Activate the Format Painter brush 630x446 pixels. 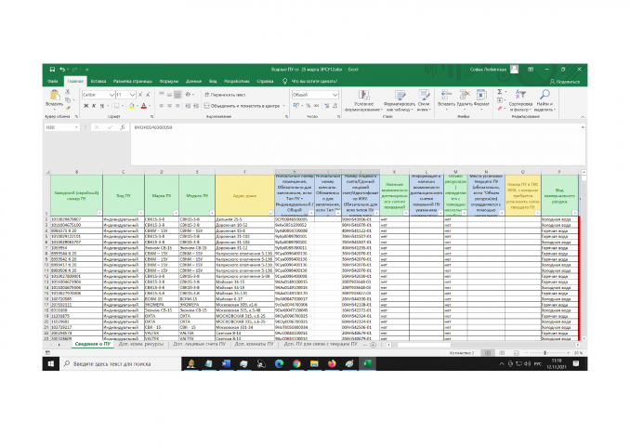click(68, 107)
